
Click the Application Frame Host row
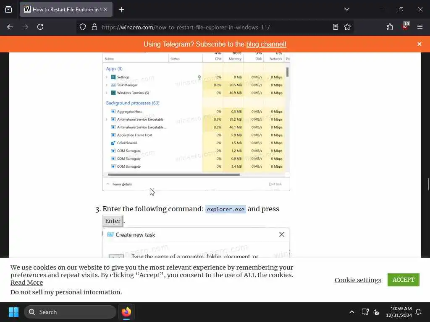click(194, 135)
